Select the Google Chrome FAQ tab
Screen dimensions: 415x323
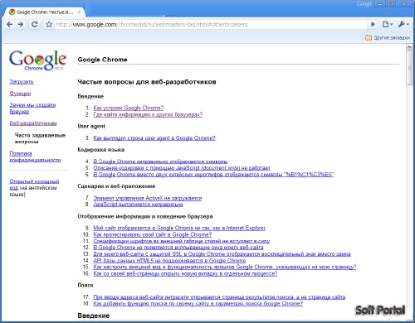click(44, 12)
